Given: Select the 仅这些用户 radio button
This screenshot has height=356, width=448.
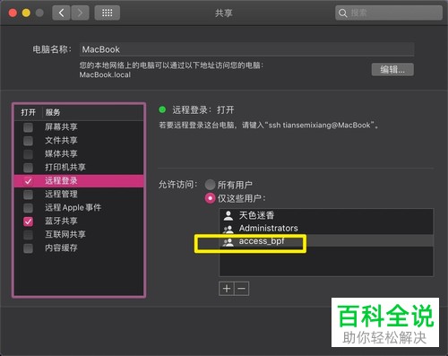Looking at the screenshot, I should pos(210,198).
